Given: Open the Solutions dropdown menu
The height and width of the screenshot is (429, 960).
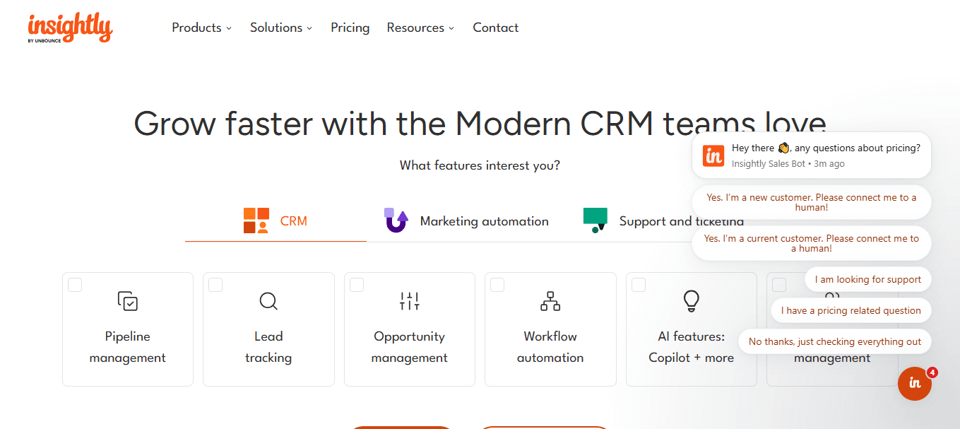Looking at the screenshot, I should pyautogui.click(x=280, y=28).
